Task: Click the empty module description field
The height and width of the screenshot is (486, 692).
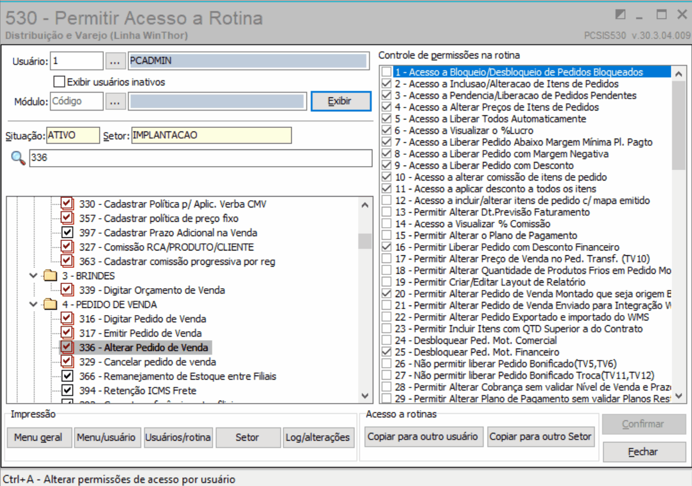Action: (x=217, y=102)
